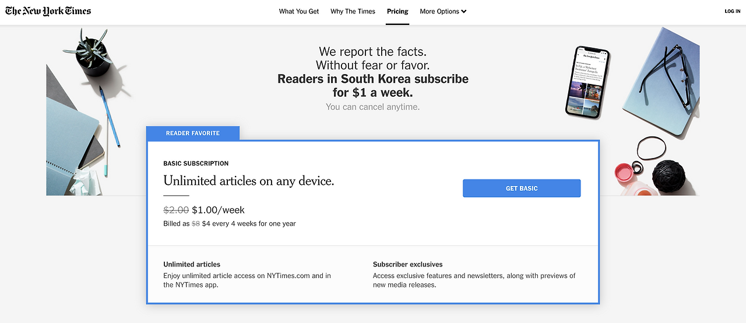Click the GET BASIC button

[x=522, y=188]
